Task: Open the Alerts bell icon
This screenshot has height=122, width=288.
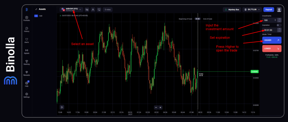Action: (27, 40)
